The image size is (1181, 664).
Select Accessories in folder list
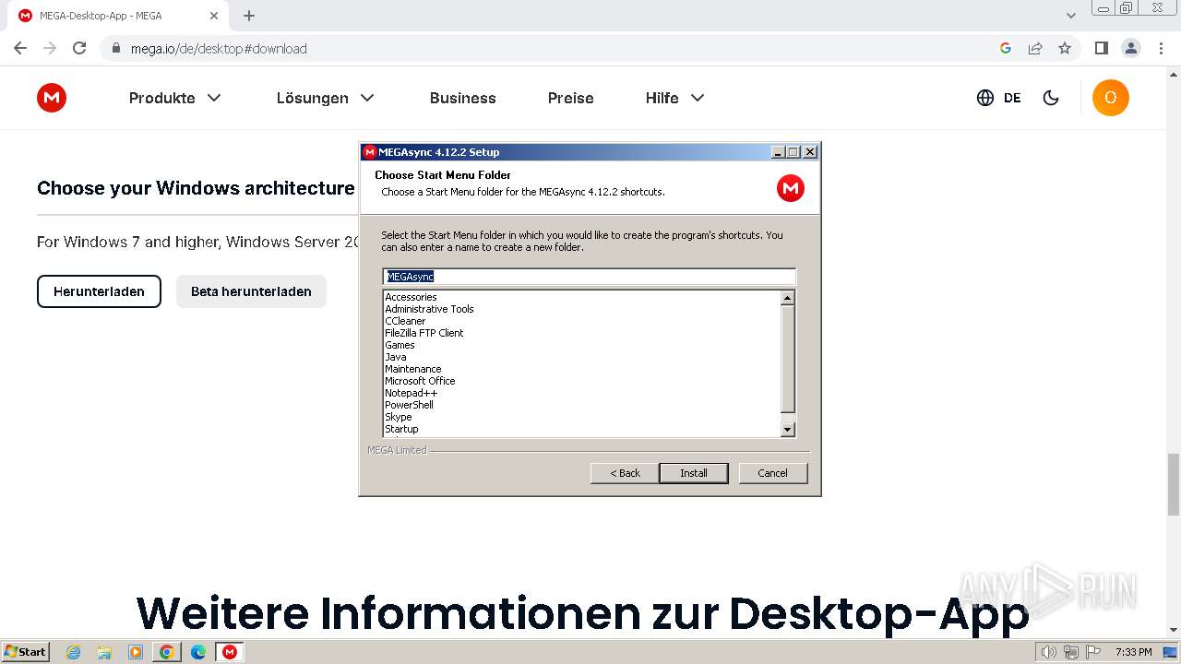click(411, 297)
